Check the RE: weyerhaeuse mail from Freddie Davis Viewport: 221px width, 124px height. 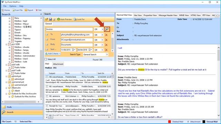(47, 77)
